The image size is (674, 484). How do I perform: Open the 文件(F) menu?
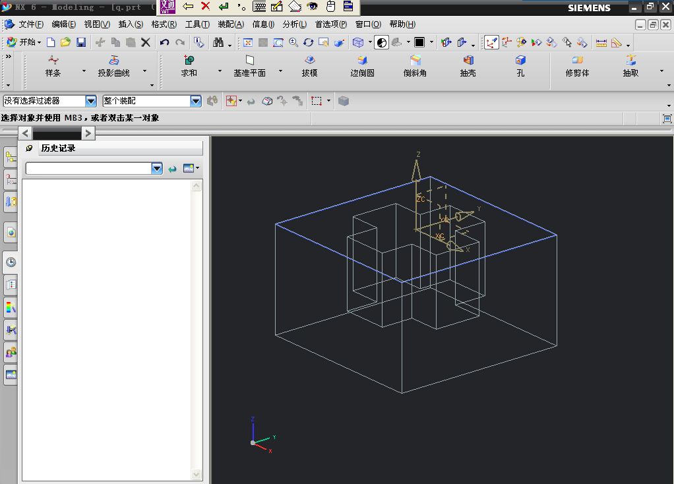[31, 24]
